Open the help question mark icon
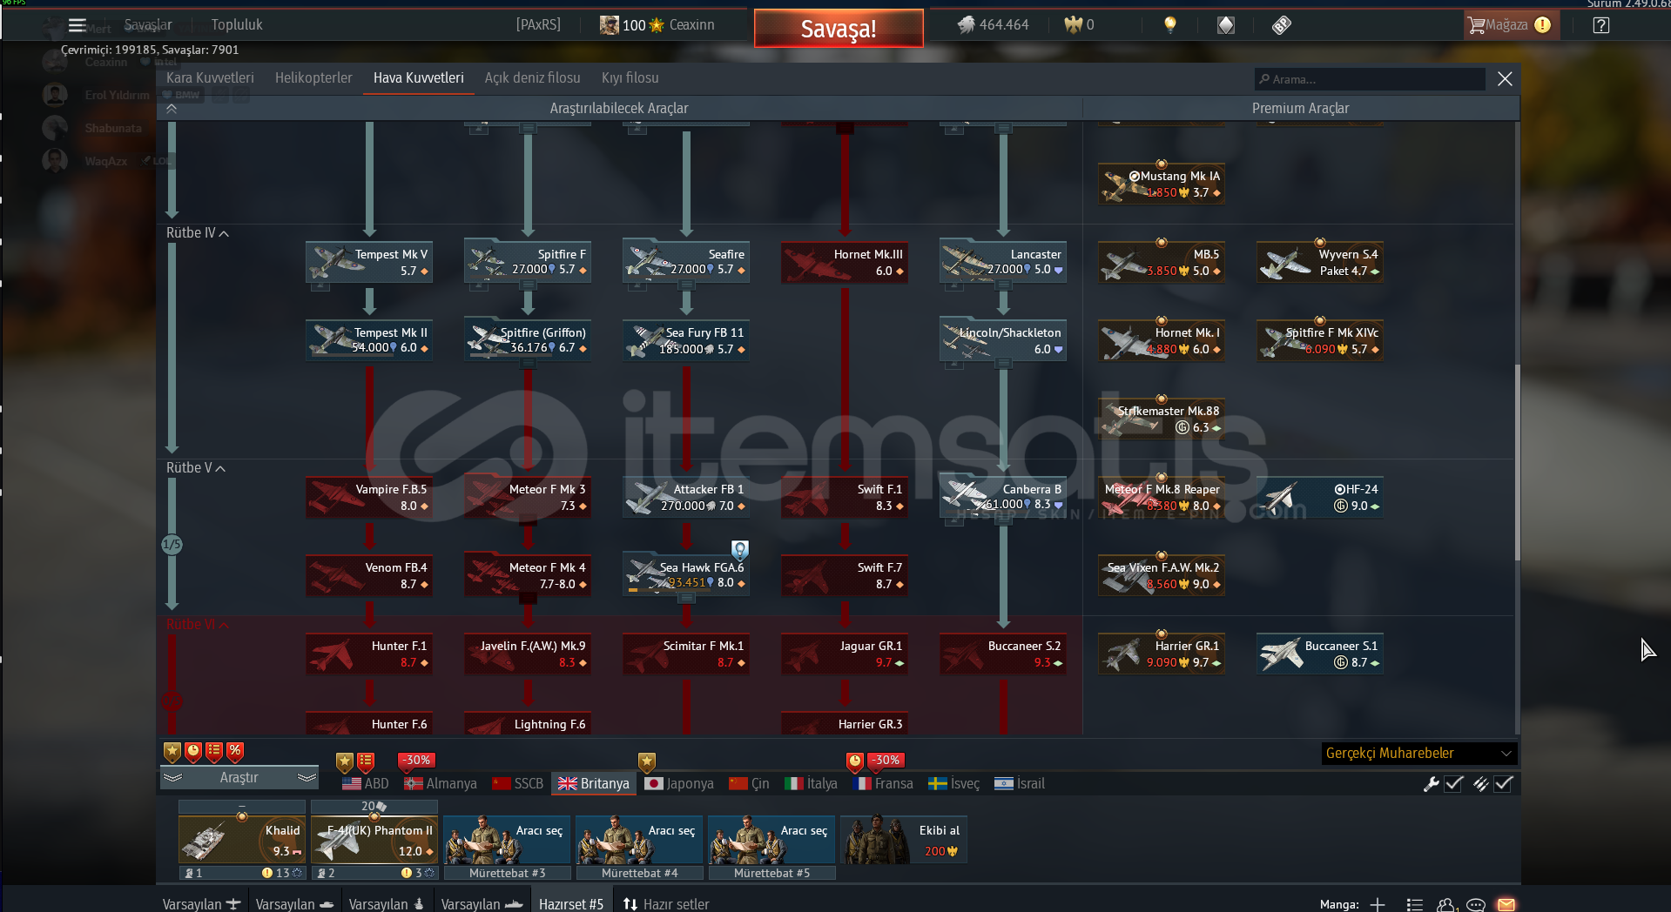 coord(1600,25)
